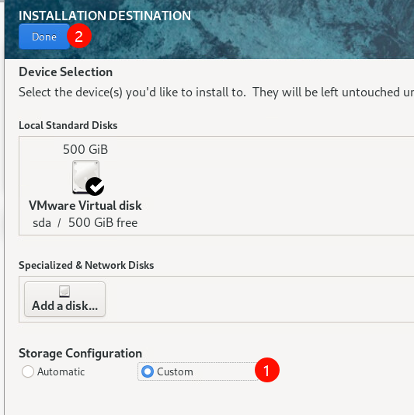
Task: Click the INSTALLATION DESTINATION title
Action: [x=105, y=16]
